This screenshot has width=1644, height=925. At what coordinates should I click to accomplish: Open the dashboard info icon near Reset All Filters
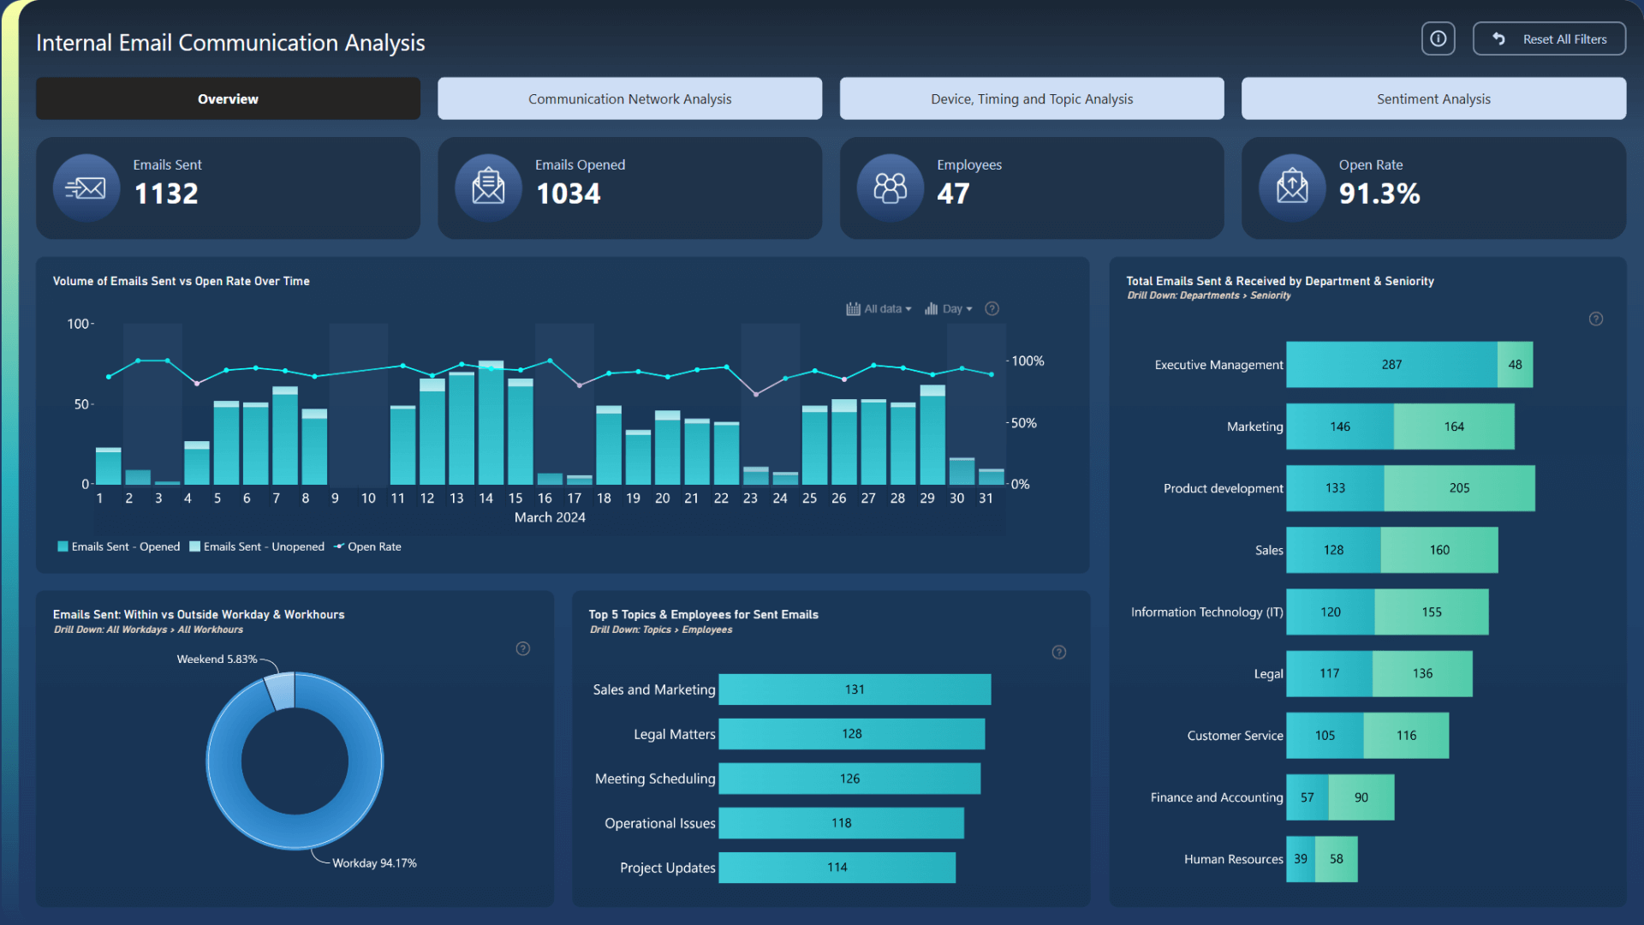[1438, 38]
